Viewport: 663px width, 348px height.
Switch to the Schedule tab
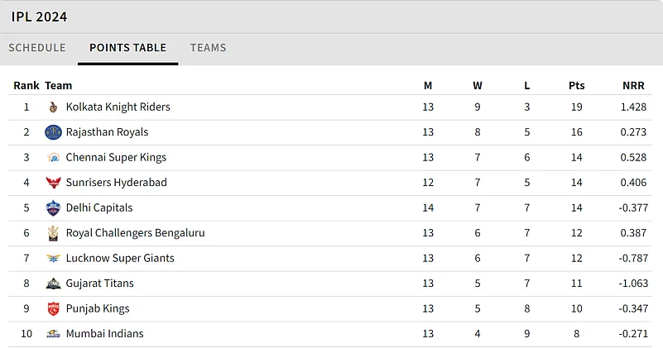pyautogui.click(x=37, y=48)
